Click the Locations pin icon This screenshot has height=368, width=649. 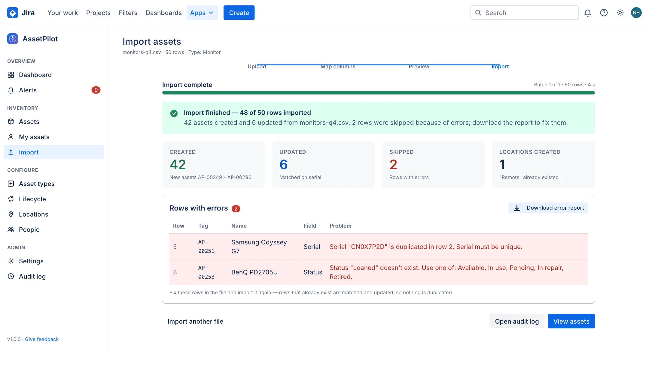point(11,214)
